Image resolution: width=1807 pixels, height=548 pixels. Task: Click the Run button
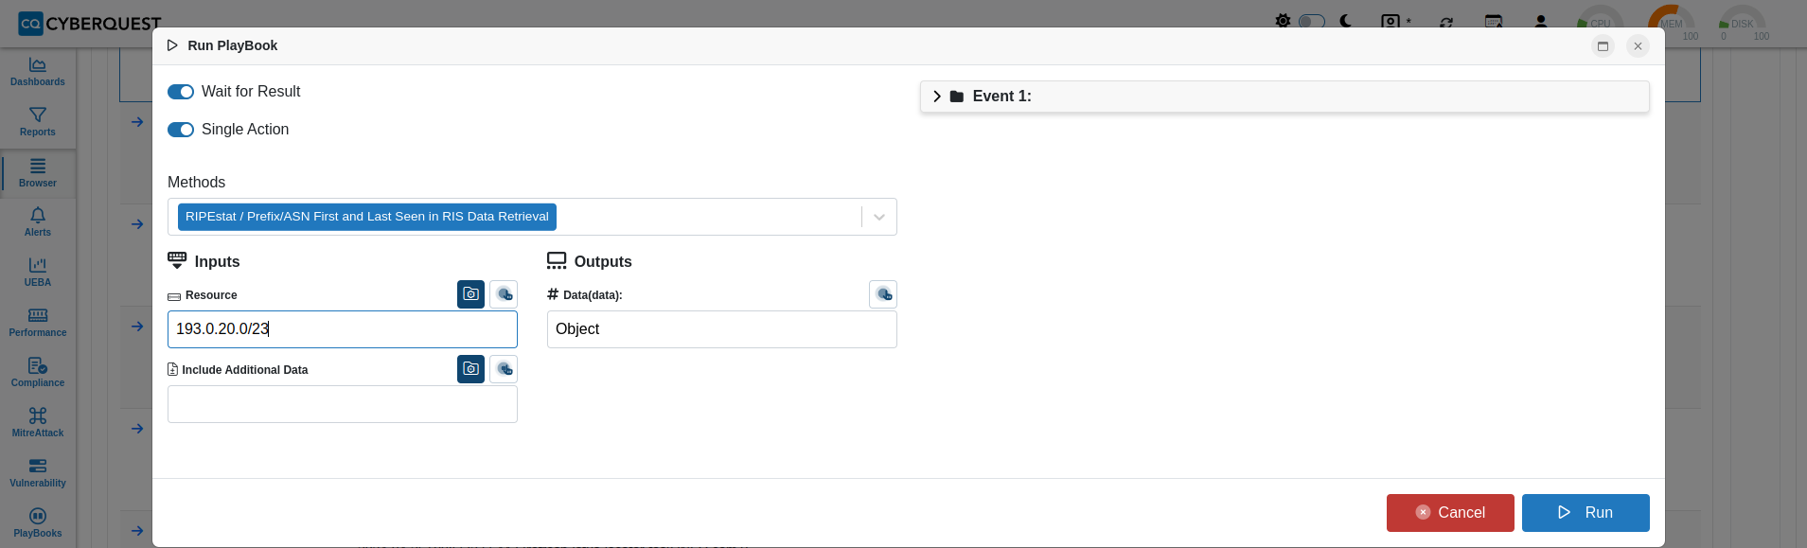point(1586,513)
